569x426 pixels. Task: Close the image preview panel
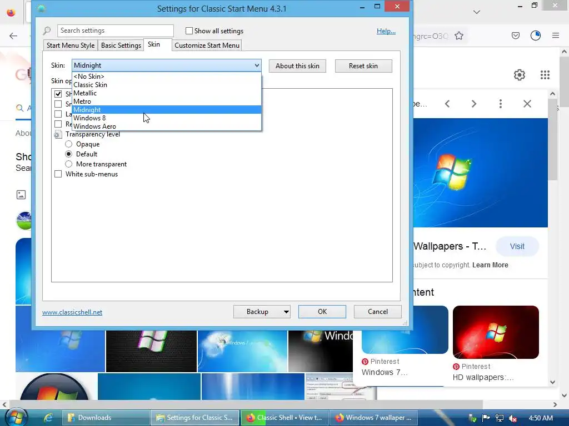pos(527,104)
